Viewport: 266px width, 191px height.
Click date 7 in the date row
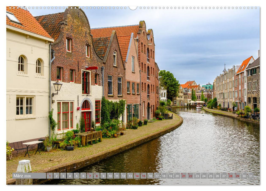(90, 176)
